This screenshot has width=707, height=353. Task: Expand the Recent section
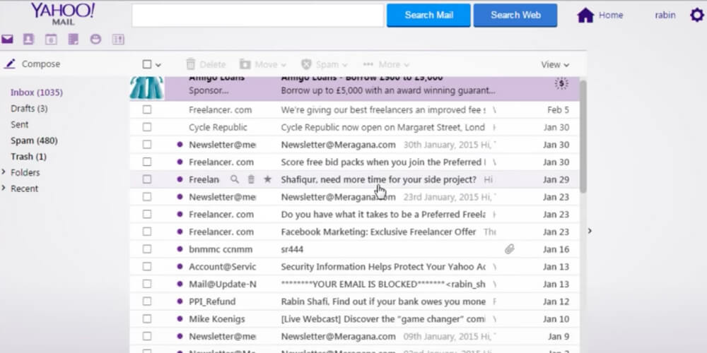tap(4, 188)
